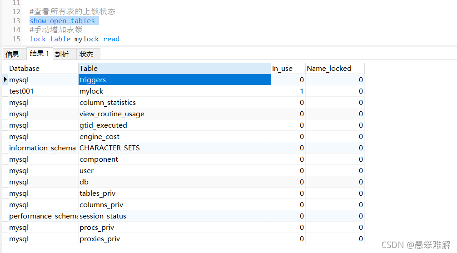Sort by the Database column header
This screenshot has width=457, height=253.
[x=43, y=69]
